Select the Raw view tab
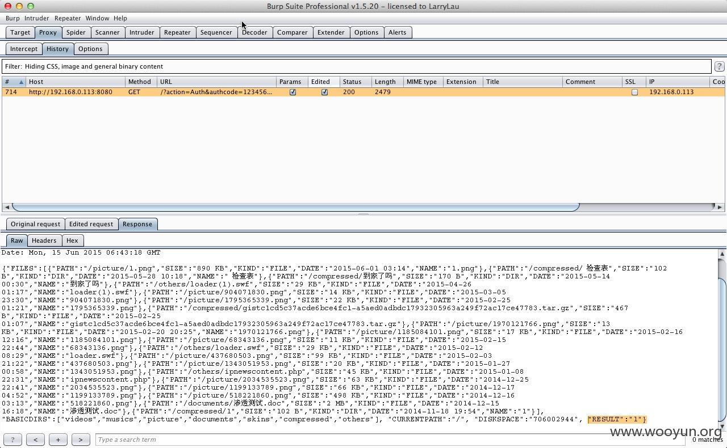This screenshot has height=448, width=727. [17, 240]
